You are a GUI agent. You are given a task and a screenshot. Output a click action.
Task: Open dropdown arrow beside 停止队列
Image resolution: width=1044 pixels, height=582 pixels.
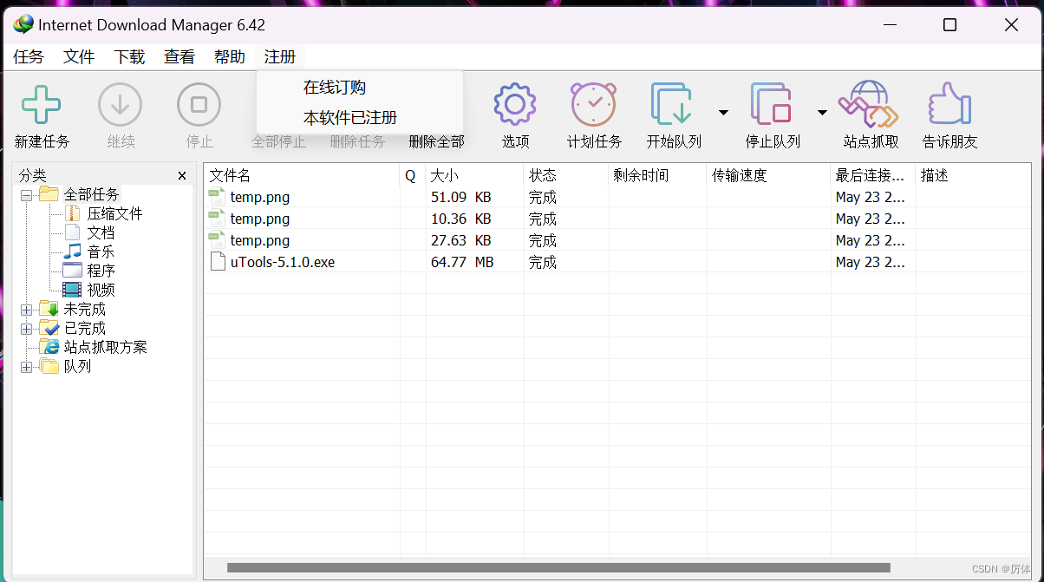pos(822,113)
